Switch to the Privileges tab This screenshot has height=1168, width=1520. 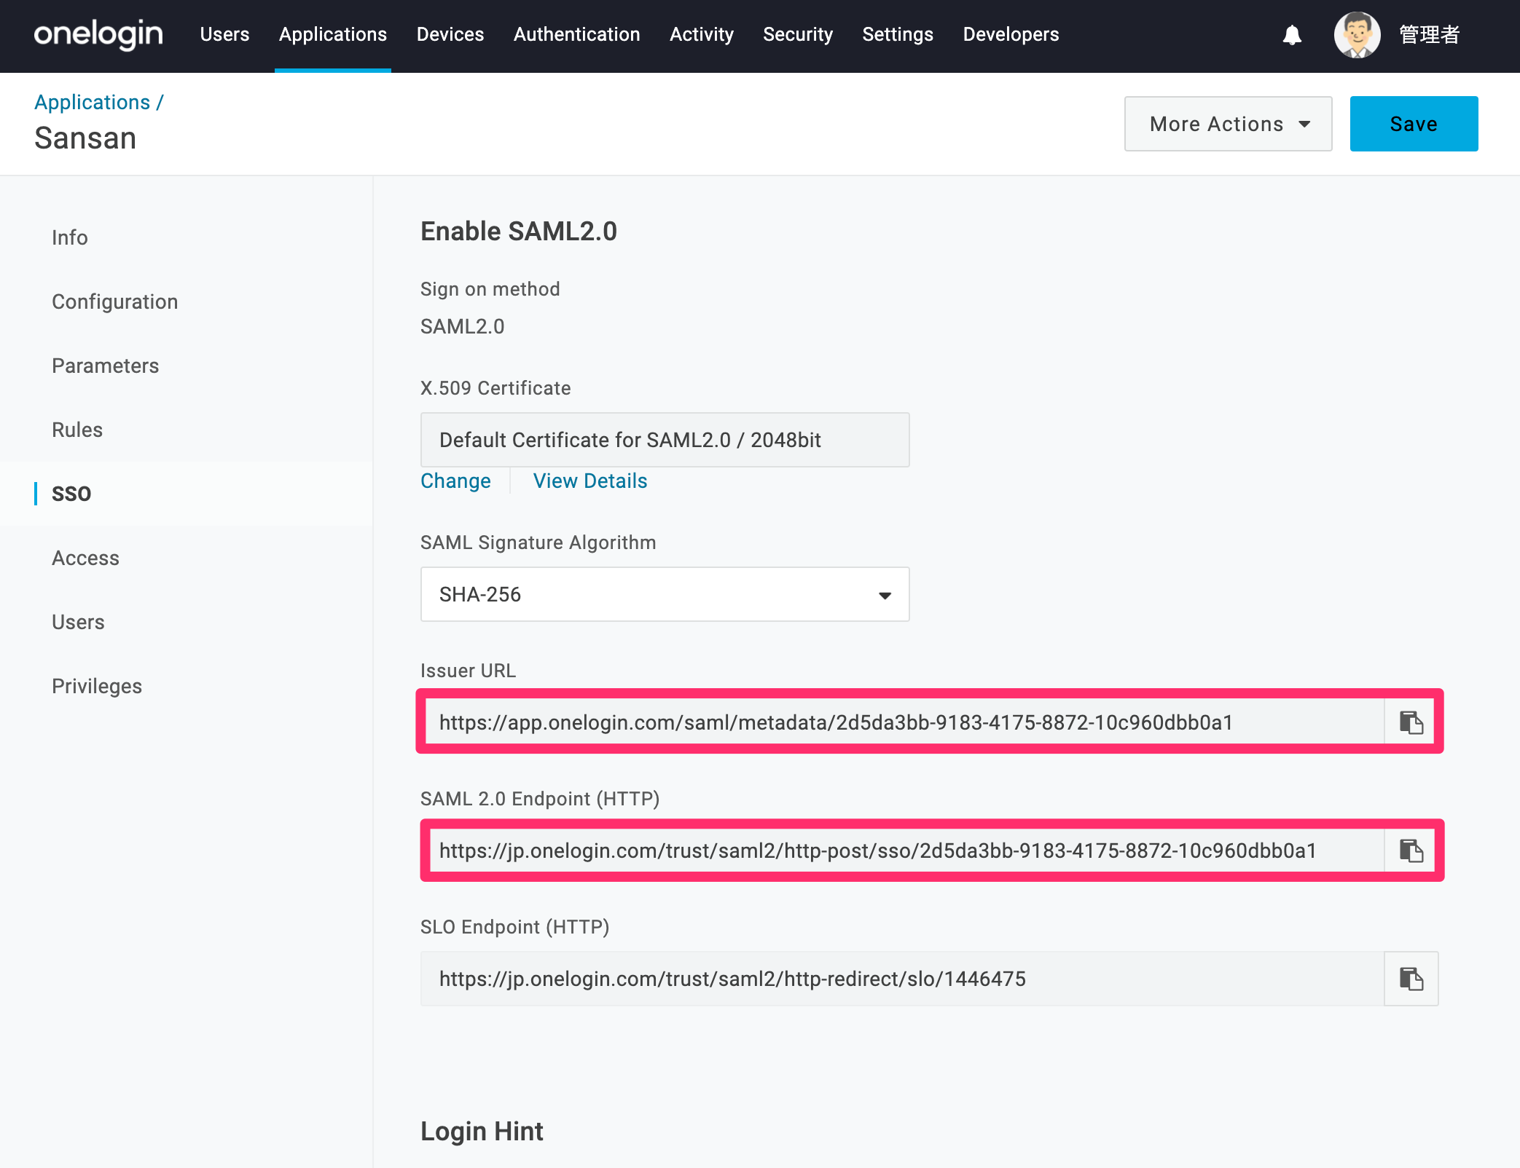(97, 686)
